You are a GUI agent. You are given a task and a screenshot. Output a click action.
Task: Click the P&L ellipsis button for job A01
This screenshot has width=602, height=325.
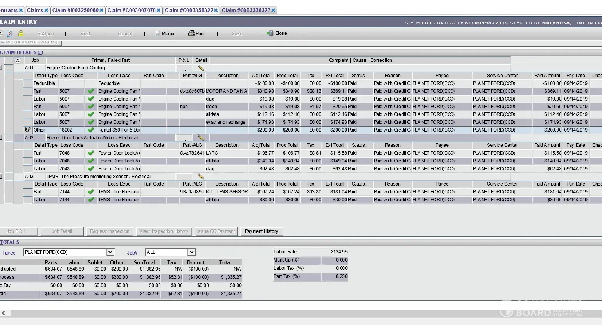point(184,68)
